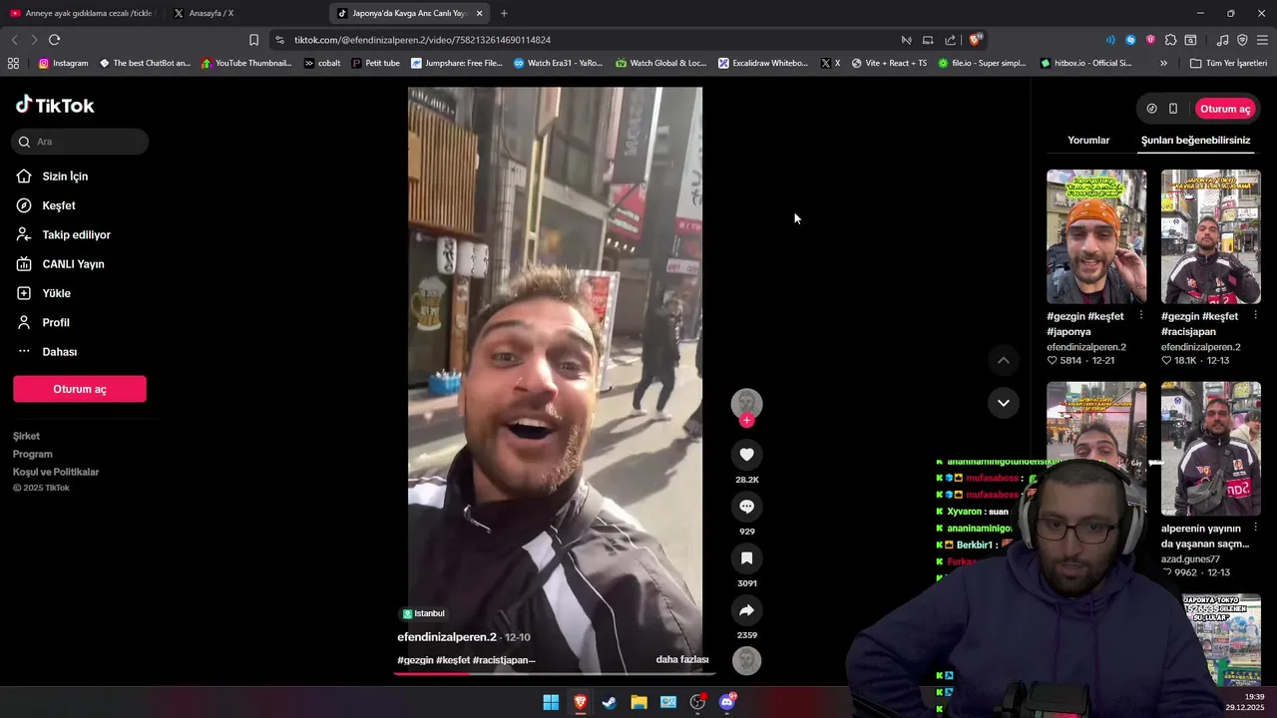Open Brave's main hamburger menu
Image resolution: width=1277 pixels, height=718 pixels.
coord(1262,40)
